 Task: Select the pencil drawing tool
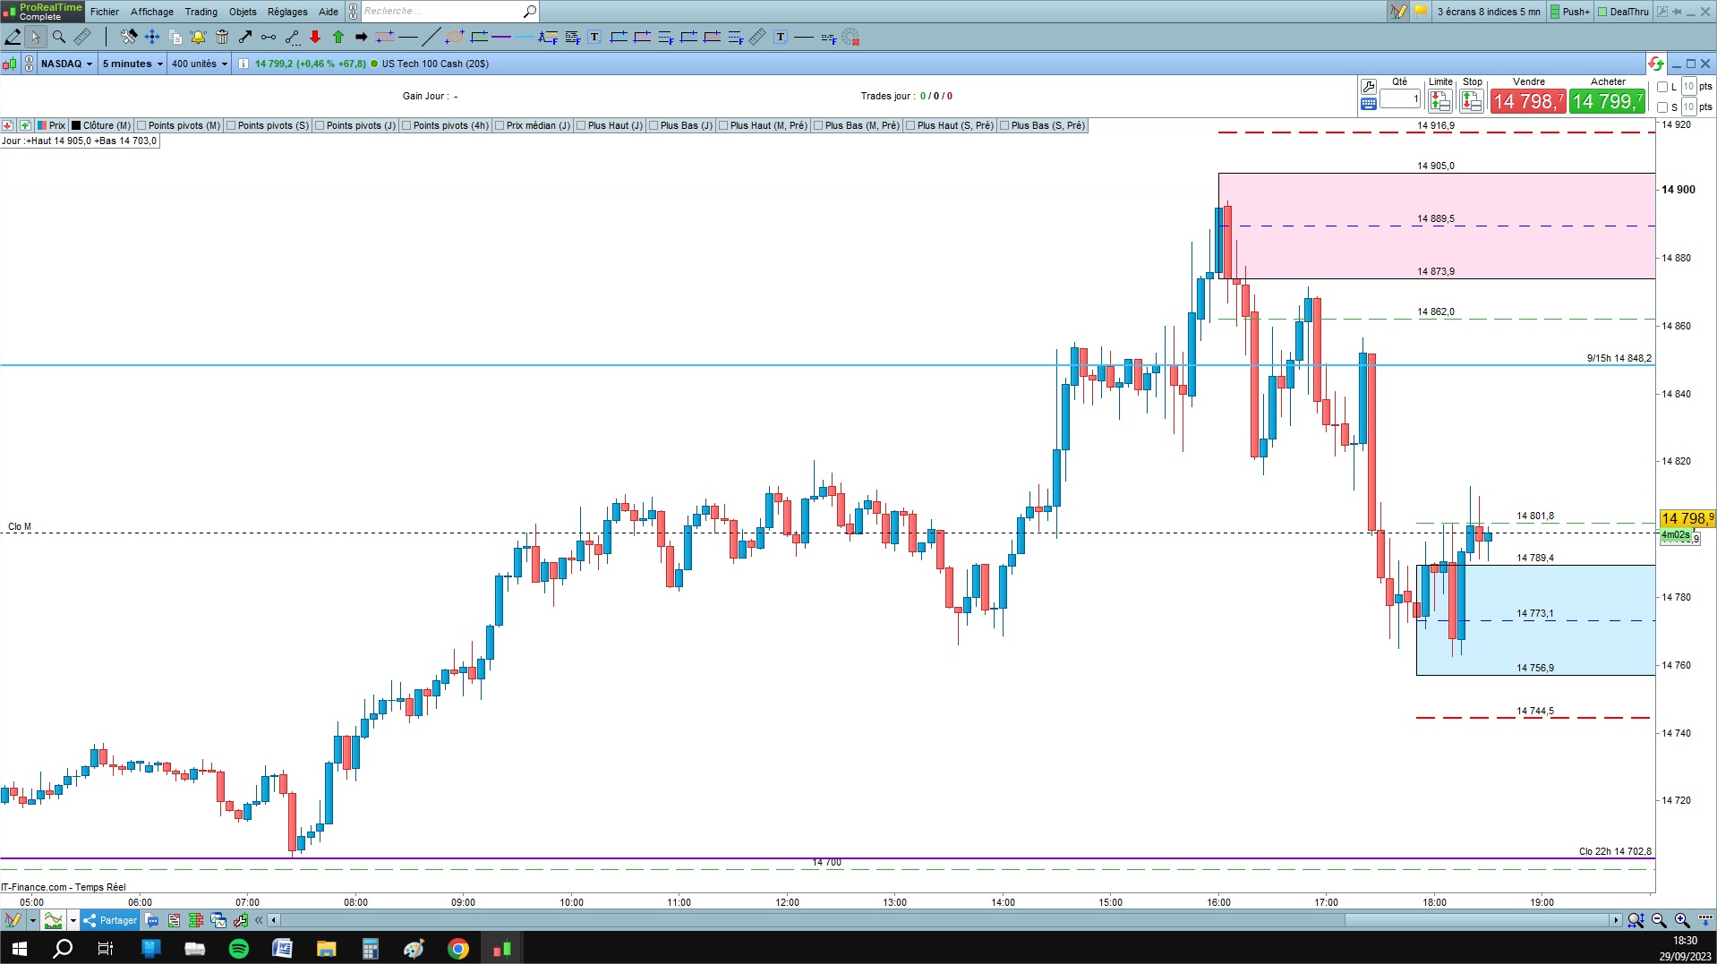pos(13,37)
